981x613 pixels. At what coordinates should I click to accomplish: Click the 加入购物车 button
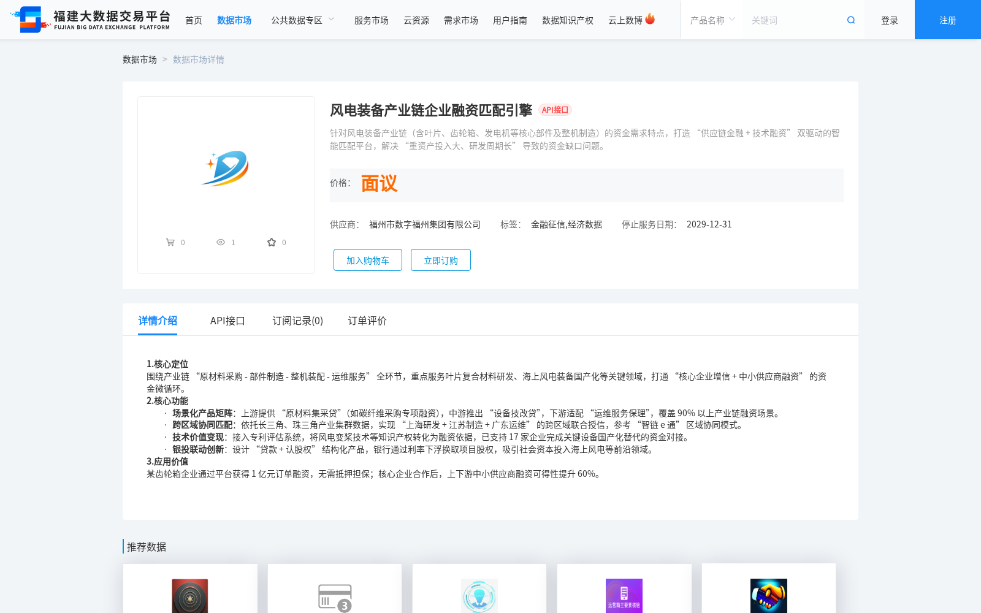point(368,260)
